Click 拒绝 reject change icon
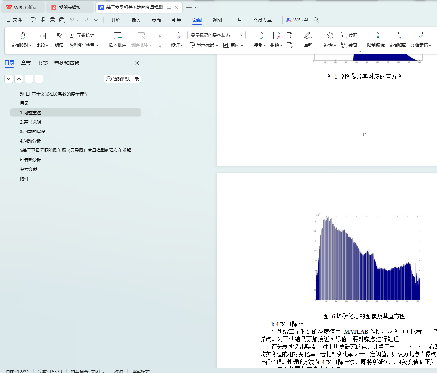Image resolution: width=437 pixels, height=373 pixels. (276, 35)
